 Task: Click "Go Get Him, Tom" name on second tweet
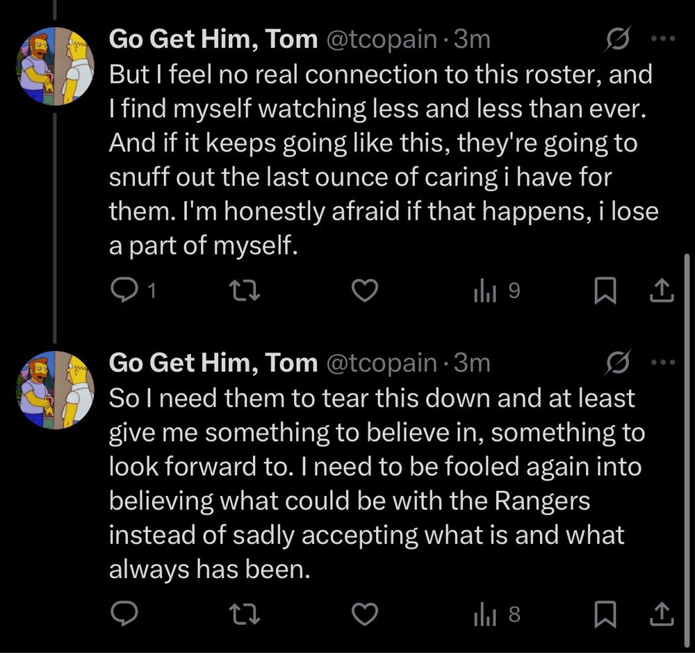point(213,363)
